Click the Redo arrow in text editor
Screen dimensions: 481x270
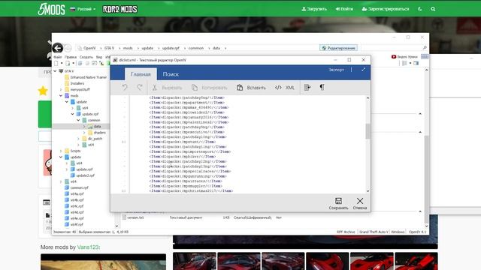pyautogui.click(x=140, y=88)
